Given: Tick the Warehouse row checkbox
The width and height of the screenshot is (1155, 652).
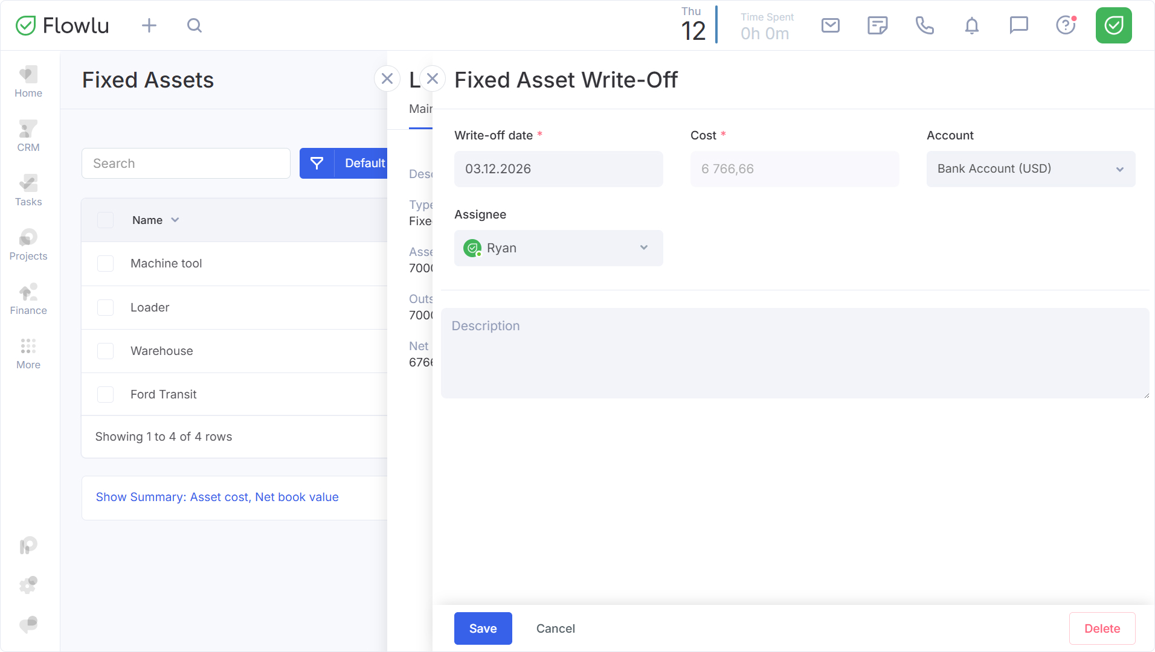Looking at the screenshot, I should pyautogui.click(x=106, y=351).
